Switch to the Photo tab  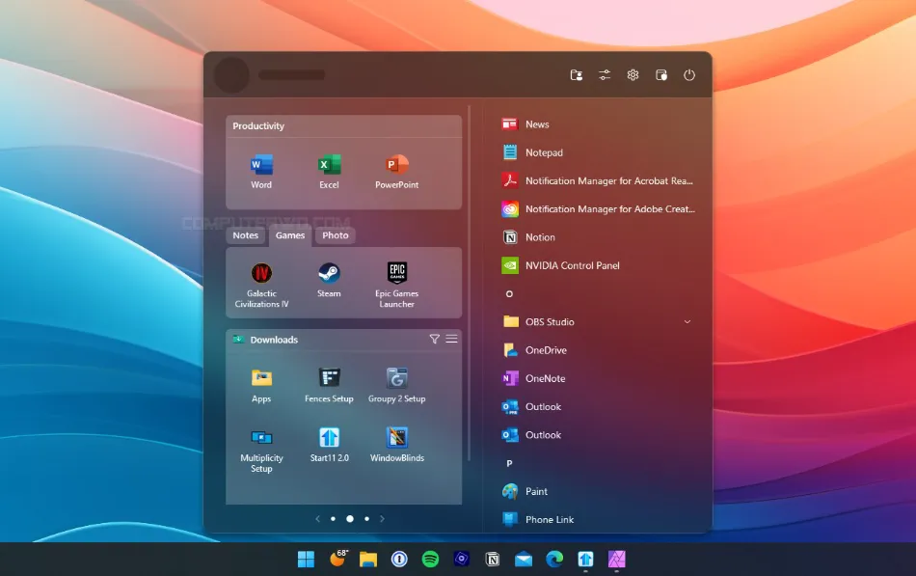(x=336, y=235)
